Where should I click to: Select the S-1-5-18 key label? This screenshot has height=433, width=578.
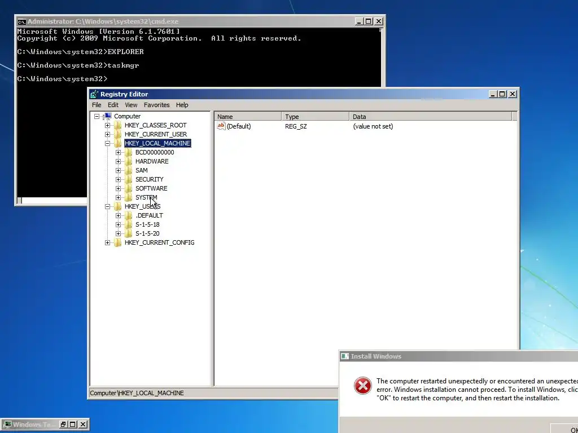point(147,224)
